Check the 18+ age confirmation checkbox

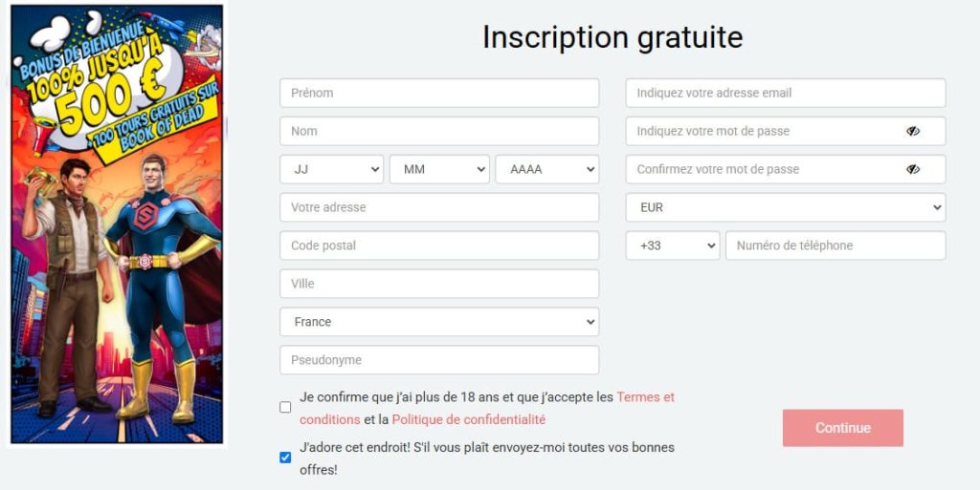[x=285, y=407]
